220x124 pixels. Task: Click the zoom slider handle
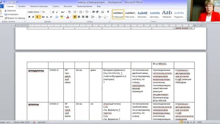coord(214,122)
